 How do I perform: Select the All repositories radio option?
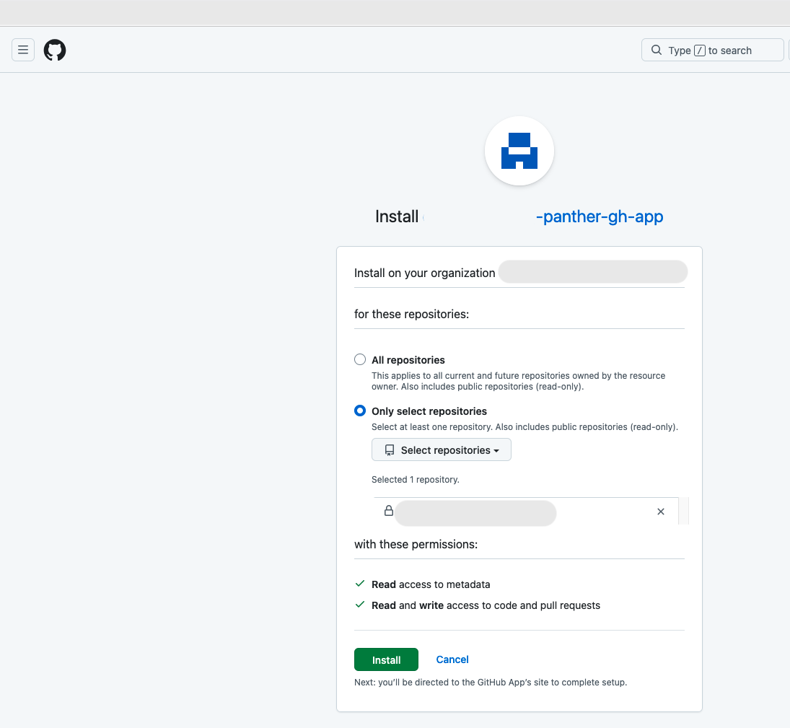click(x=360, y=359)
